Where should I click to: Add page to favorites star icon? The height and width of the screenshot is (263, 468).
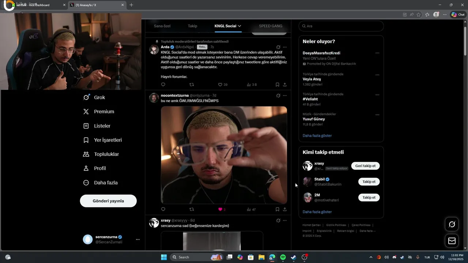[419, 15]
